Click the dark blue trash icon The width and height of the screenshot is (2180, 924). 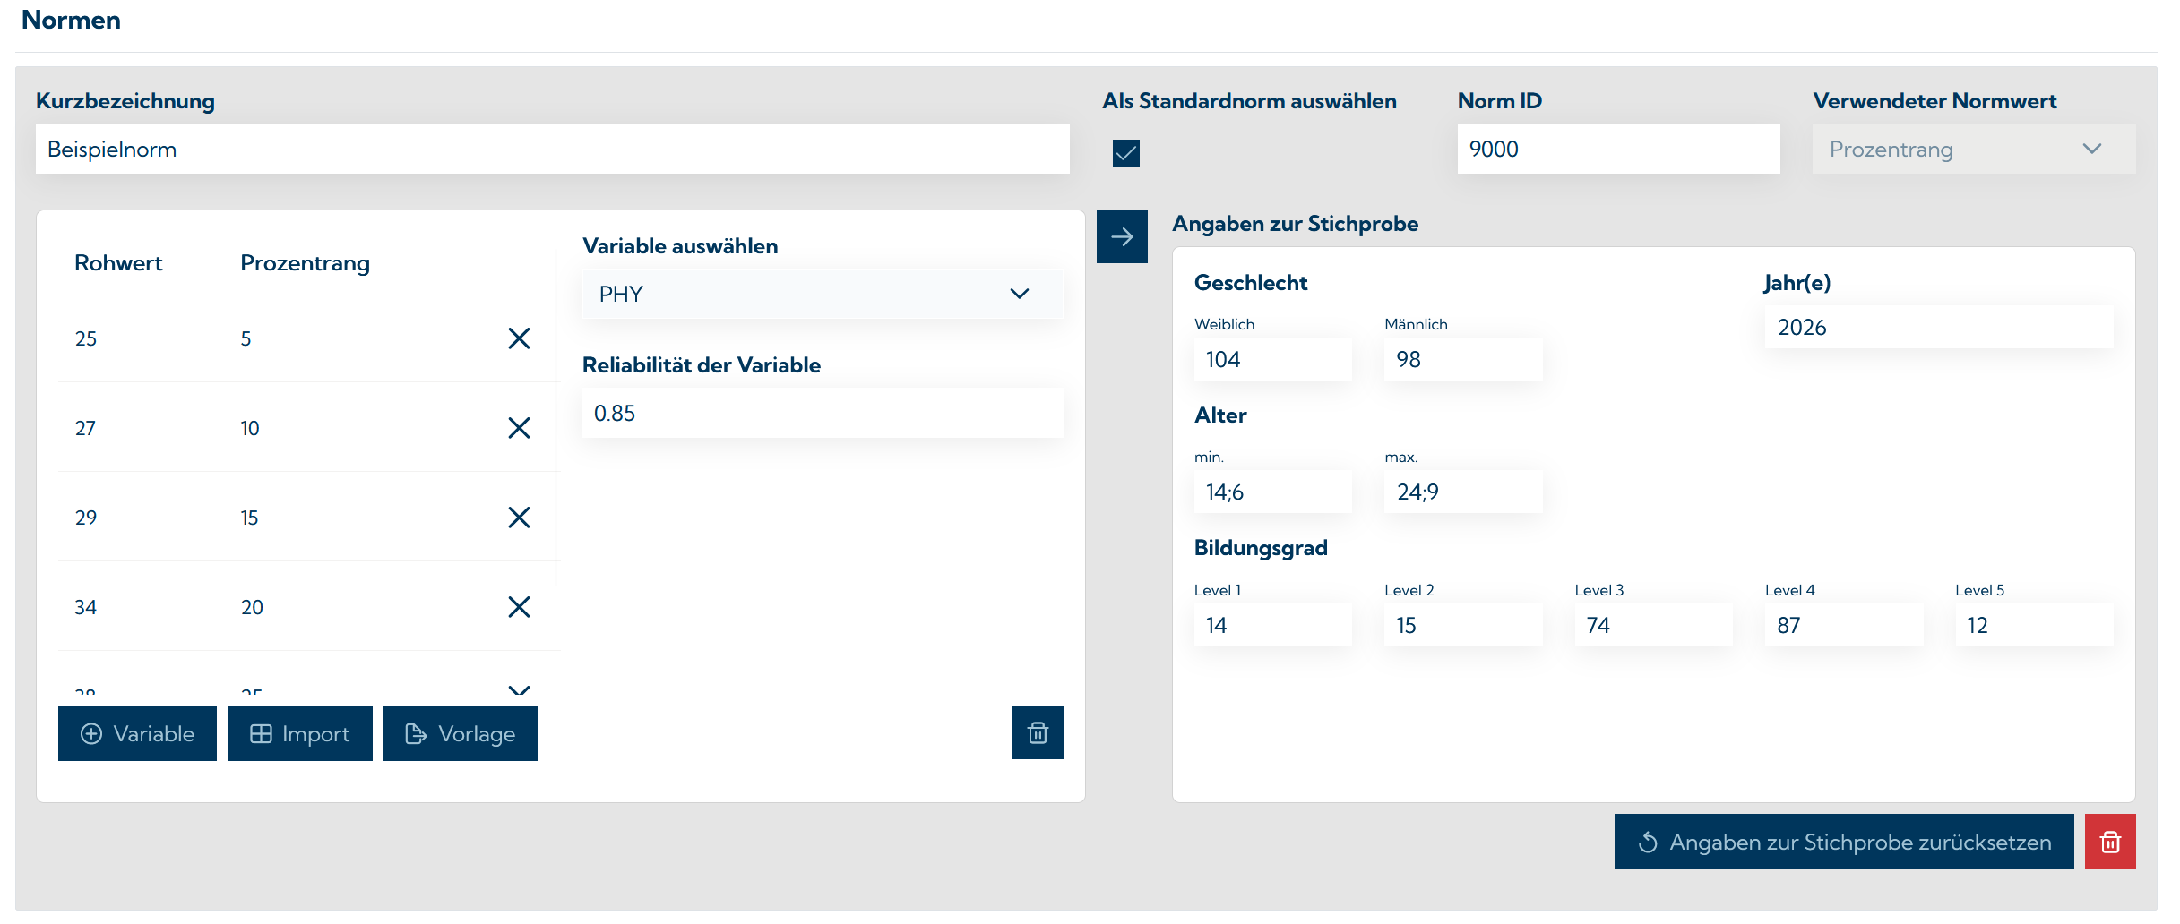[x=1038, y=733]
